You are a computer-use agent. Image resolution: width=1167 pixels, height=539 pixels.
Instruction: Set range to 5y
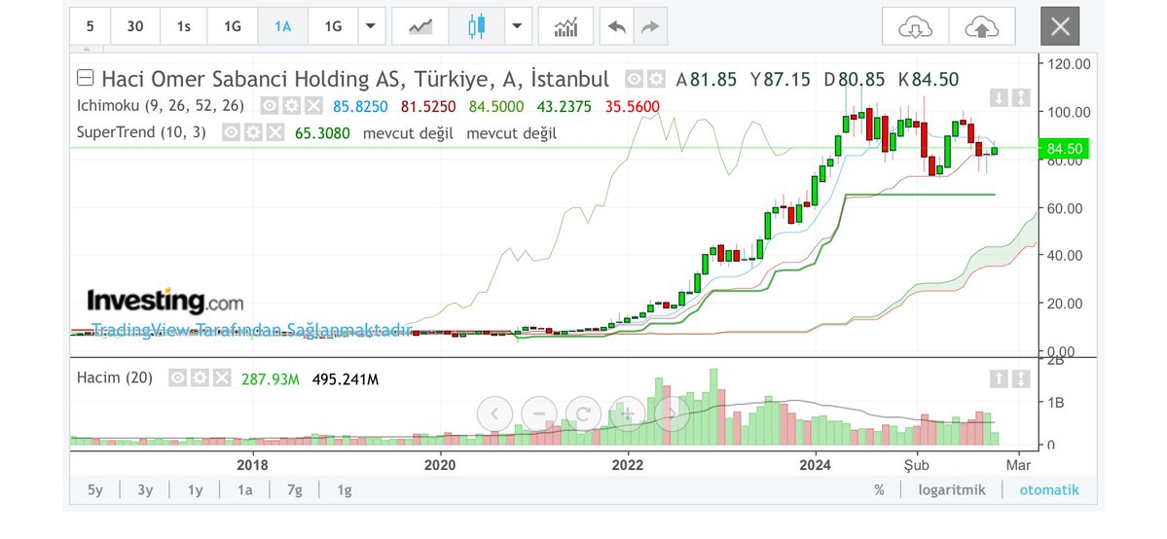coord(95,489)
